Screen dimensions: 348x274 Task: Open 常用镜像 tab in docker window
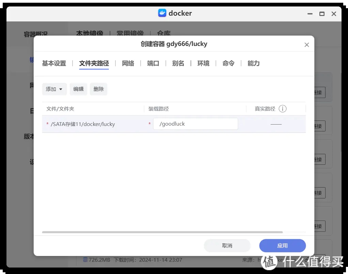(x=130, y=33)
